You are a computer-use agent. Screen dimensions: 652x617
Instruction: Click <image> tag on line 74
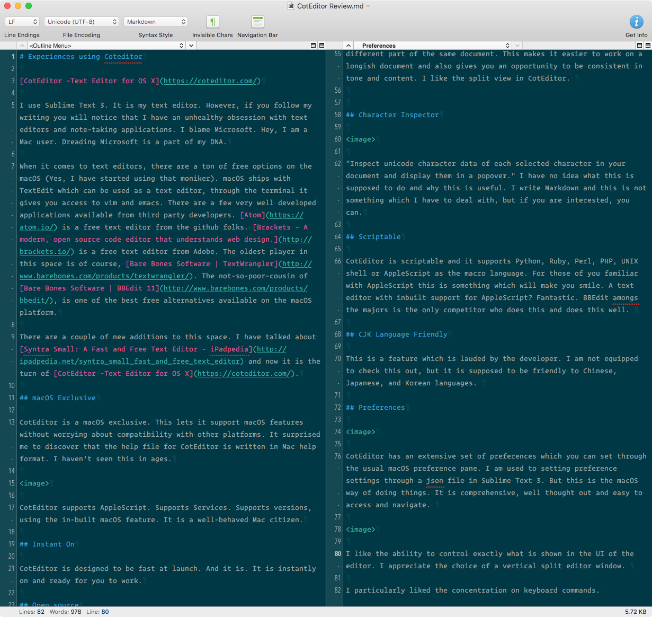tap(361, 432)
